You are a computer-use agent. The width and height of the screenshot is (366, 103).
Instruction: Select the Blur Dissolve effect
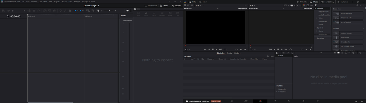click(348, 37)
